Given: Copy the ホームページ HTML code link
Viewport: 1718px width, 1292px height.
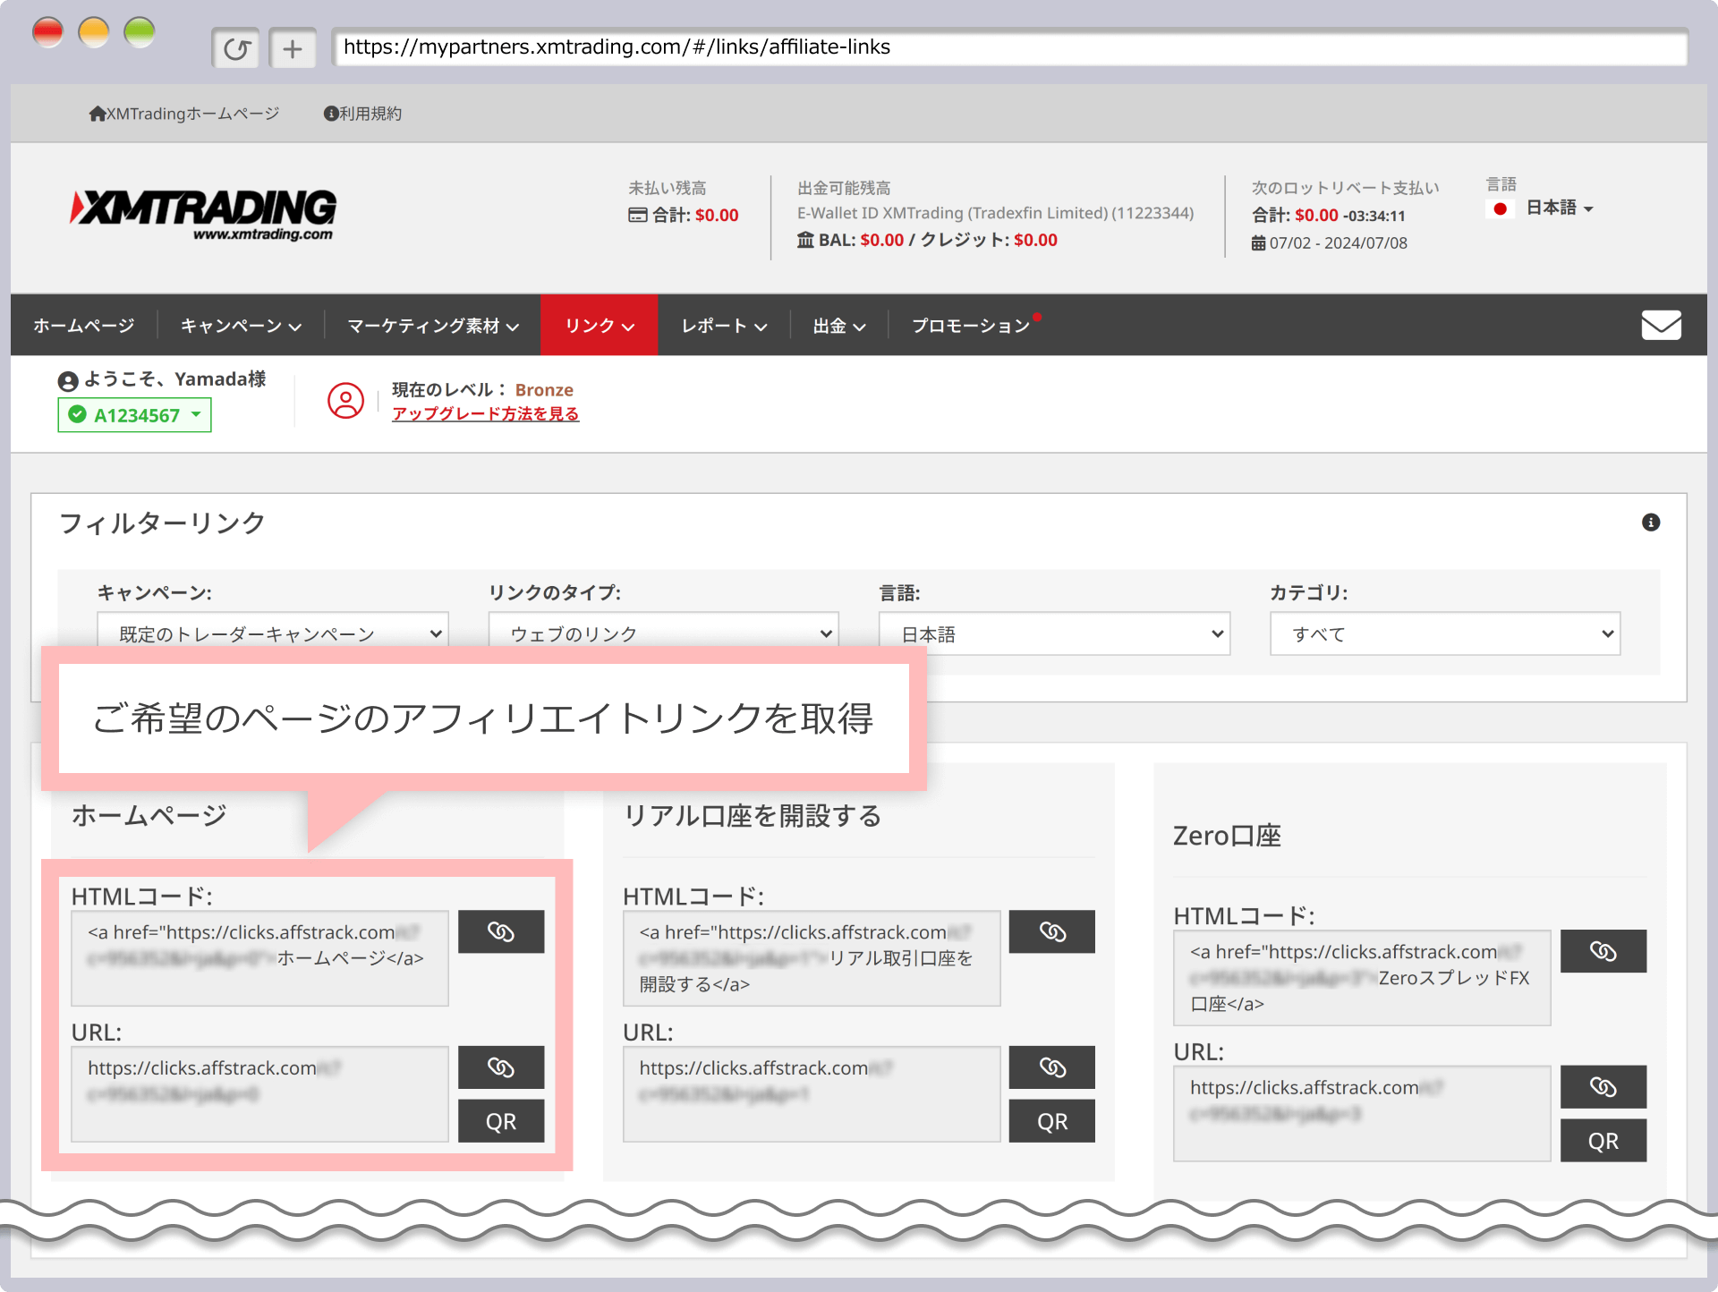Looking at the screenshot, I should [x=501, y=931].
